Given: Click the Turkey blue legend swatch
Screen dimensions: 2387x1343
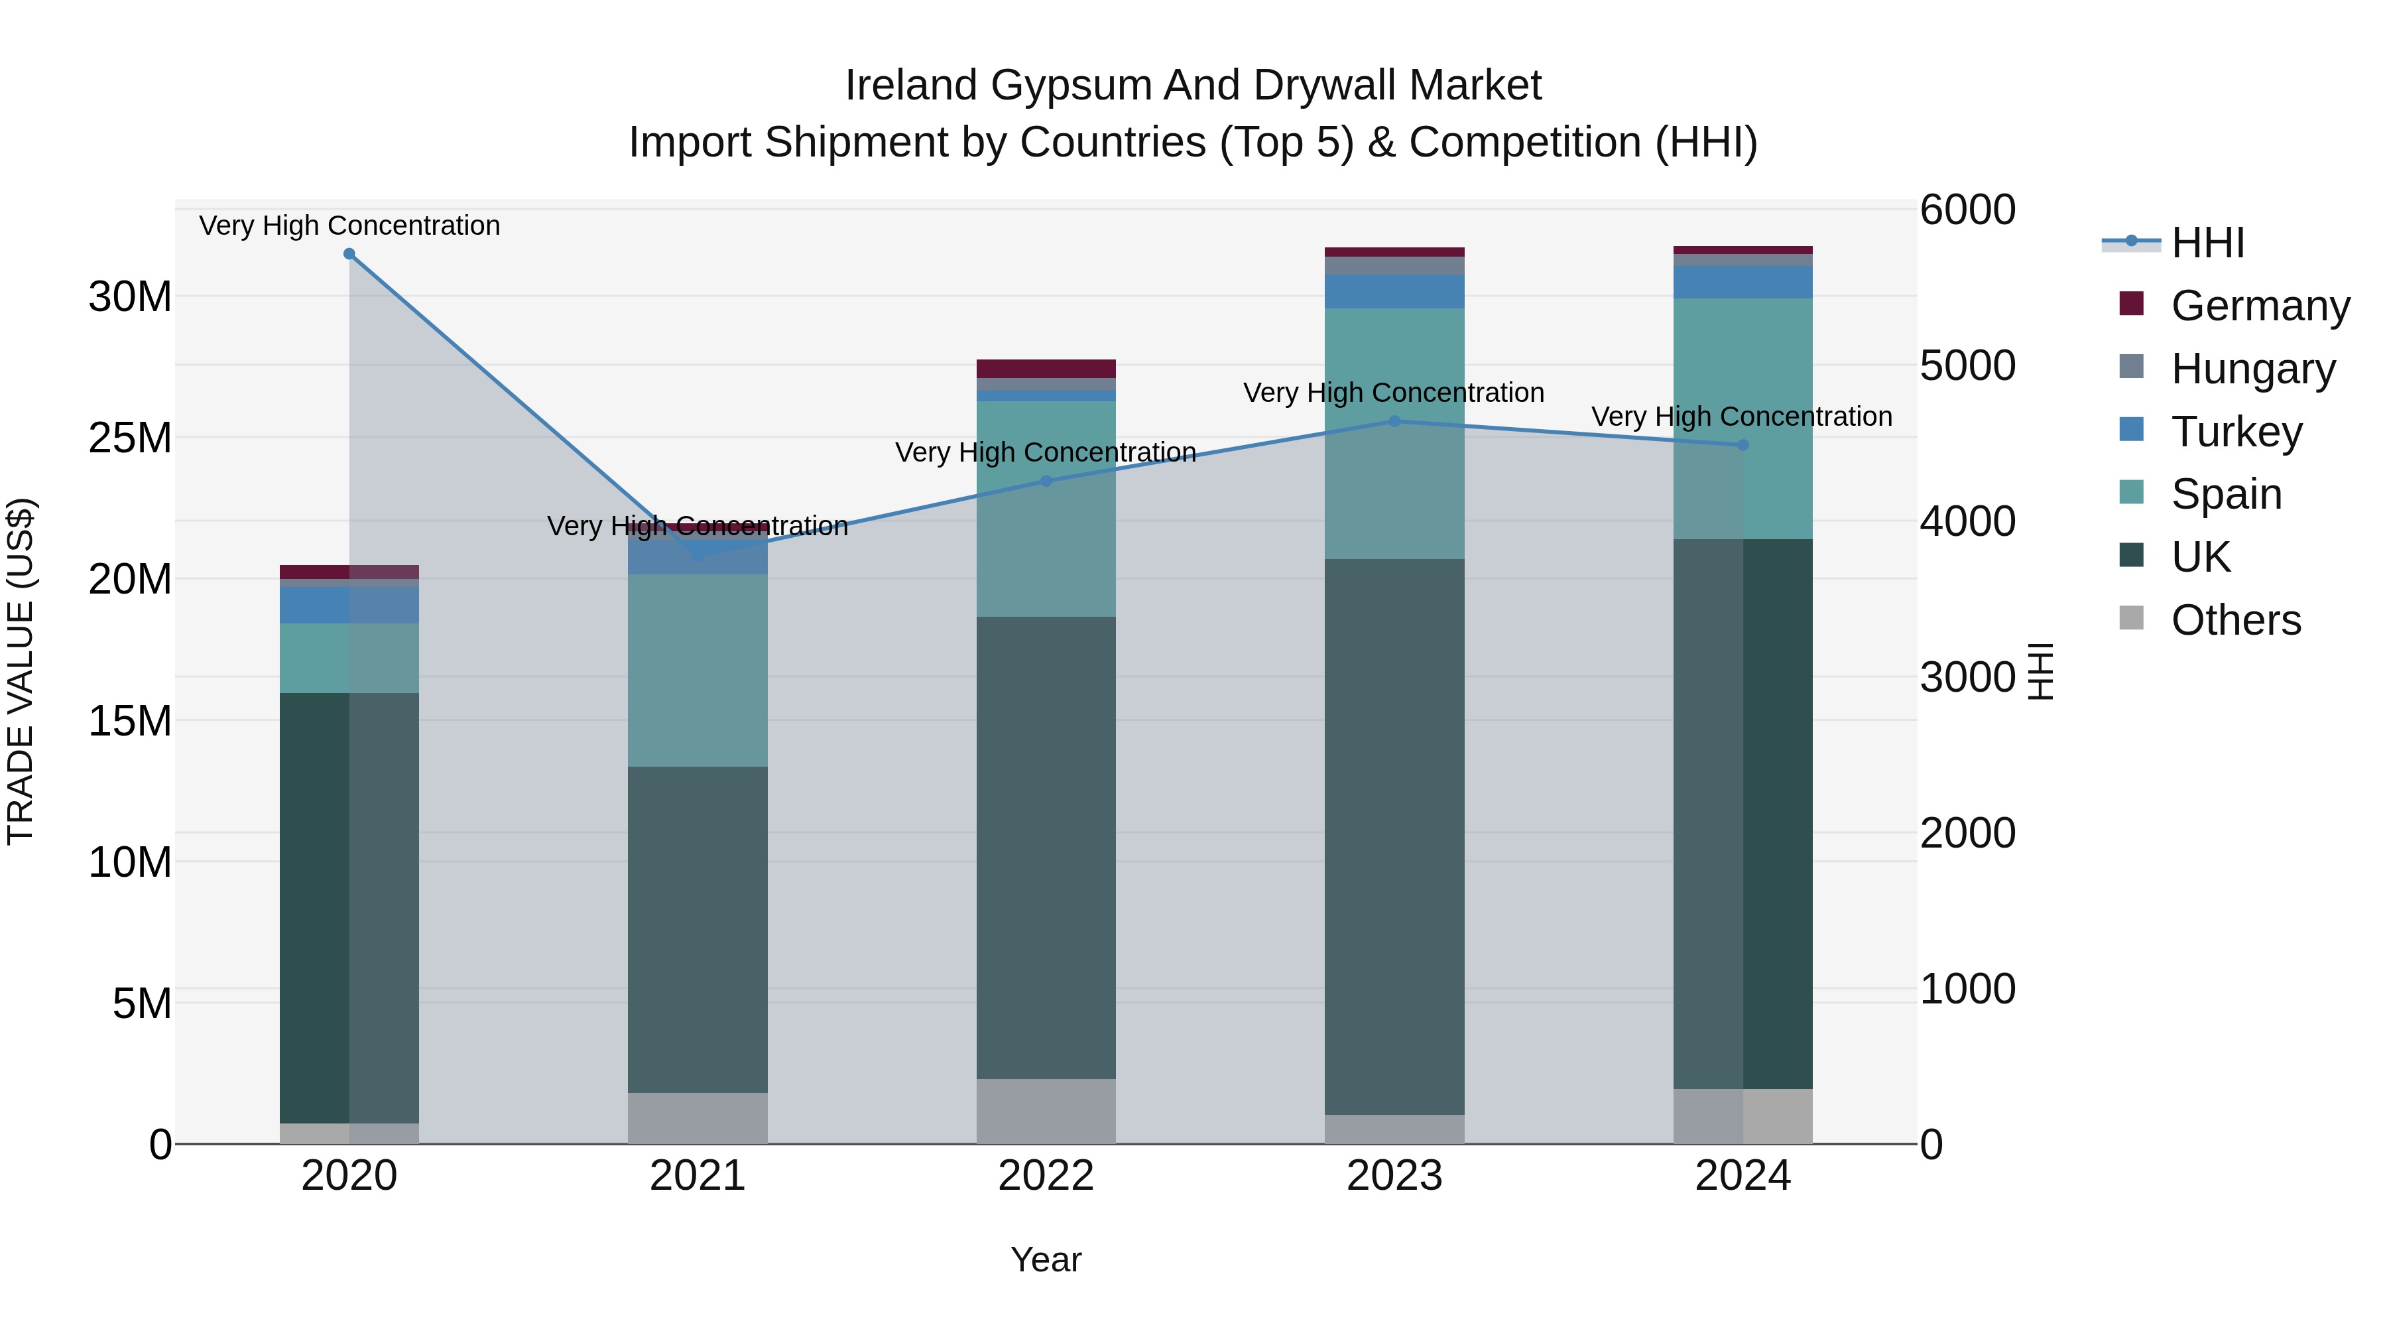Looking at the screenshot, I should coord(2131,429).
